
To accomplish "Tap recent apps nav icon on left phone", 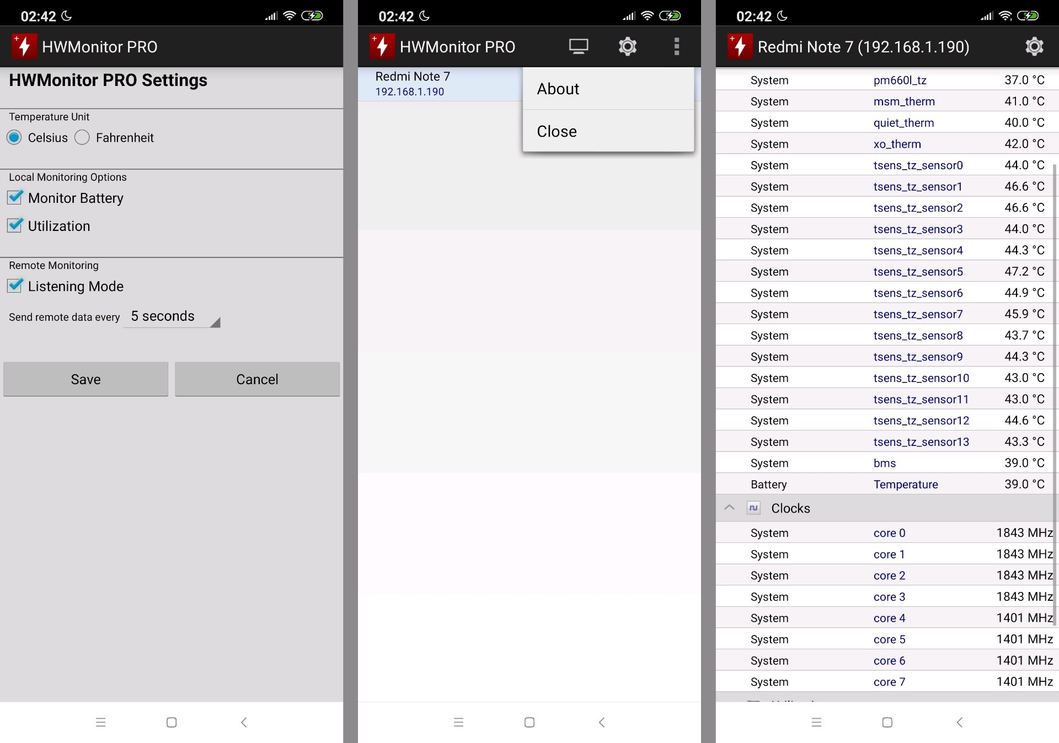I will tap(100, 722).
